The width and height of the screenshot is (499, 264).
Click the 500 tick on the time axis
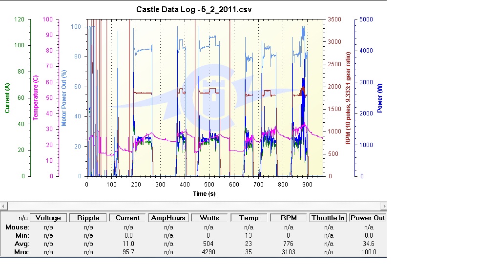(209, 184)
